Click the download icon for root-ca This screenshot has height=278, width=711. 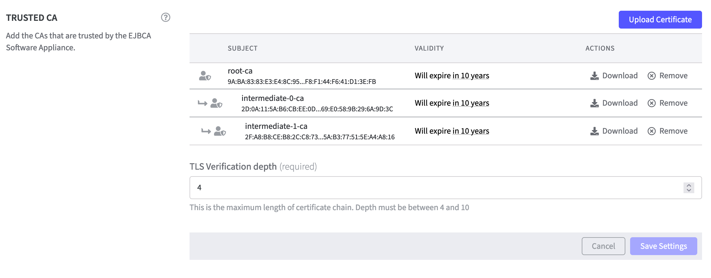pyautogui.click(x=594, y=76)
